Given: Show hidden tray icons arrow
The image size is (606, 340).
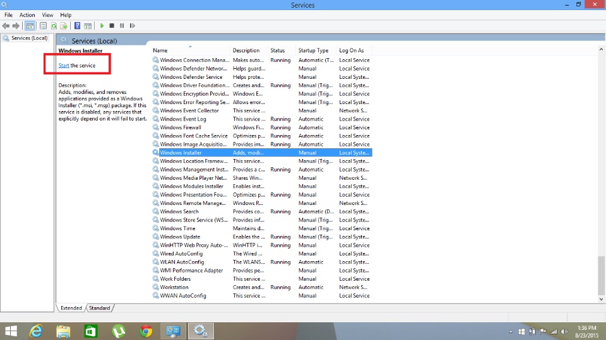Looking at the screenshot, I should tap(511, 332).
